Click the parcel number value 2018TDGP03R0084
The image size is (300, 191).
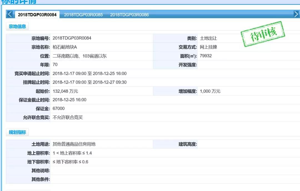pyautogui.click(x=72, y=38)
